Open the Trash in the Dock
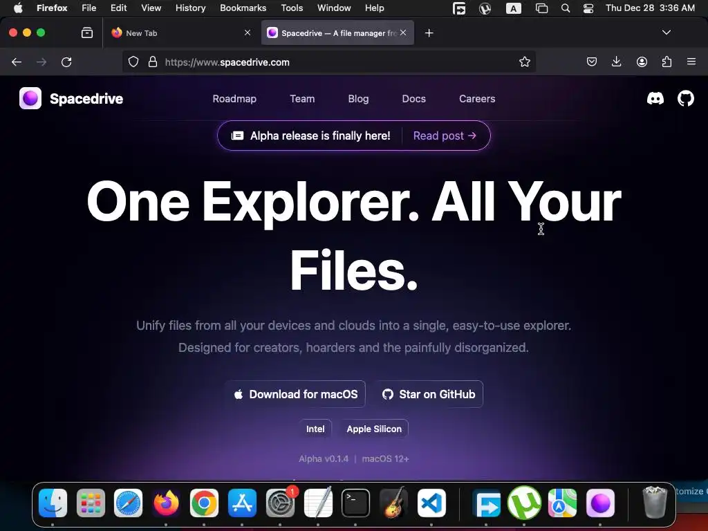Screen dimensions: 708x531 coord(654,503)
